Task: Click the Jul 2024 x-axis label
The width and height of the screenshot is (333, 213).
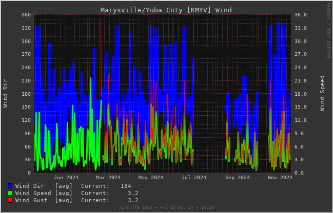Action: pos(193,178)
